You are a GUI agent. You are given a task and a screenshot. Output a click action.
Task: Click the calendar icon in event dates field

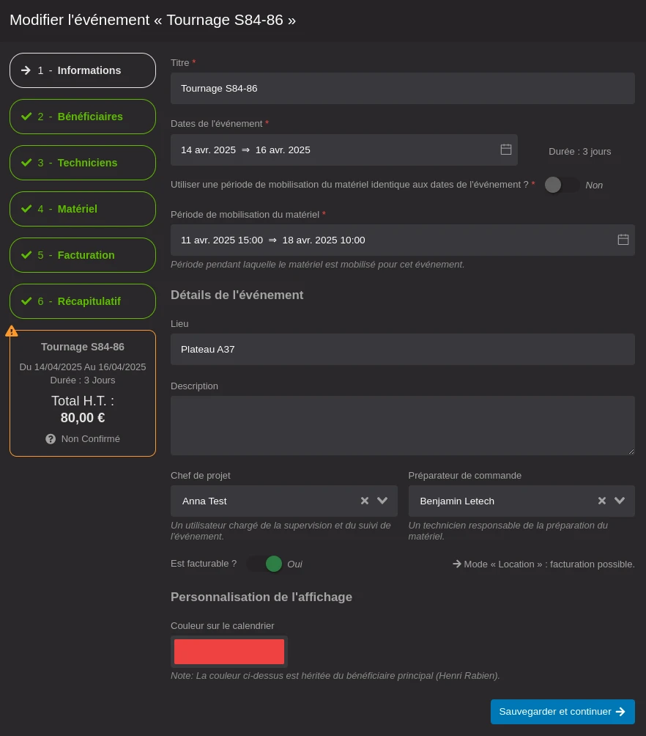point(505,150)
